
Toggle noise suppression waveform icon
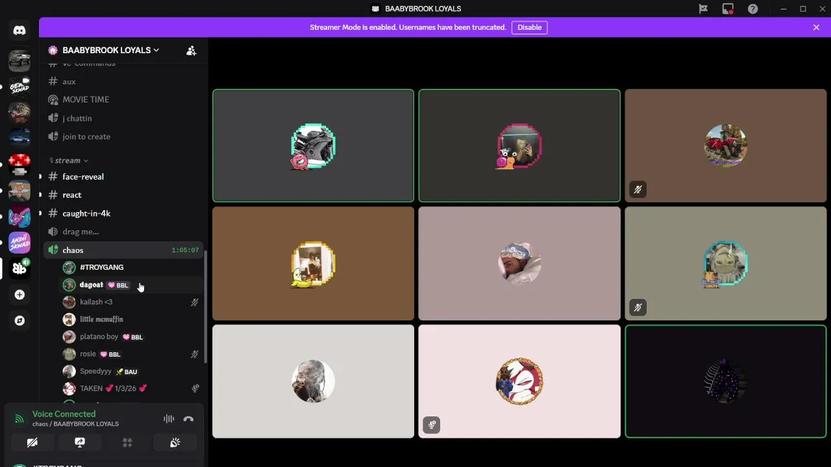pyautogui.click(x=169, y=419)
